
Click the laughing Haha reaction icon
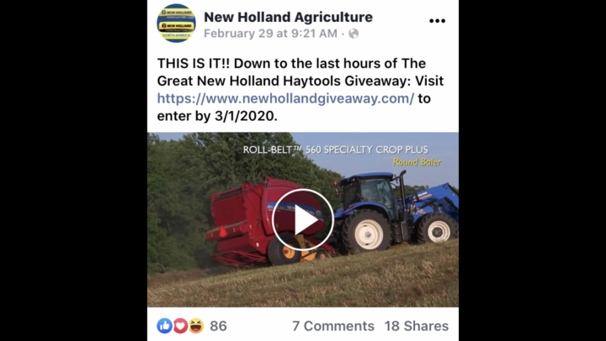(x=196, y=326)
